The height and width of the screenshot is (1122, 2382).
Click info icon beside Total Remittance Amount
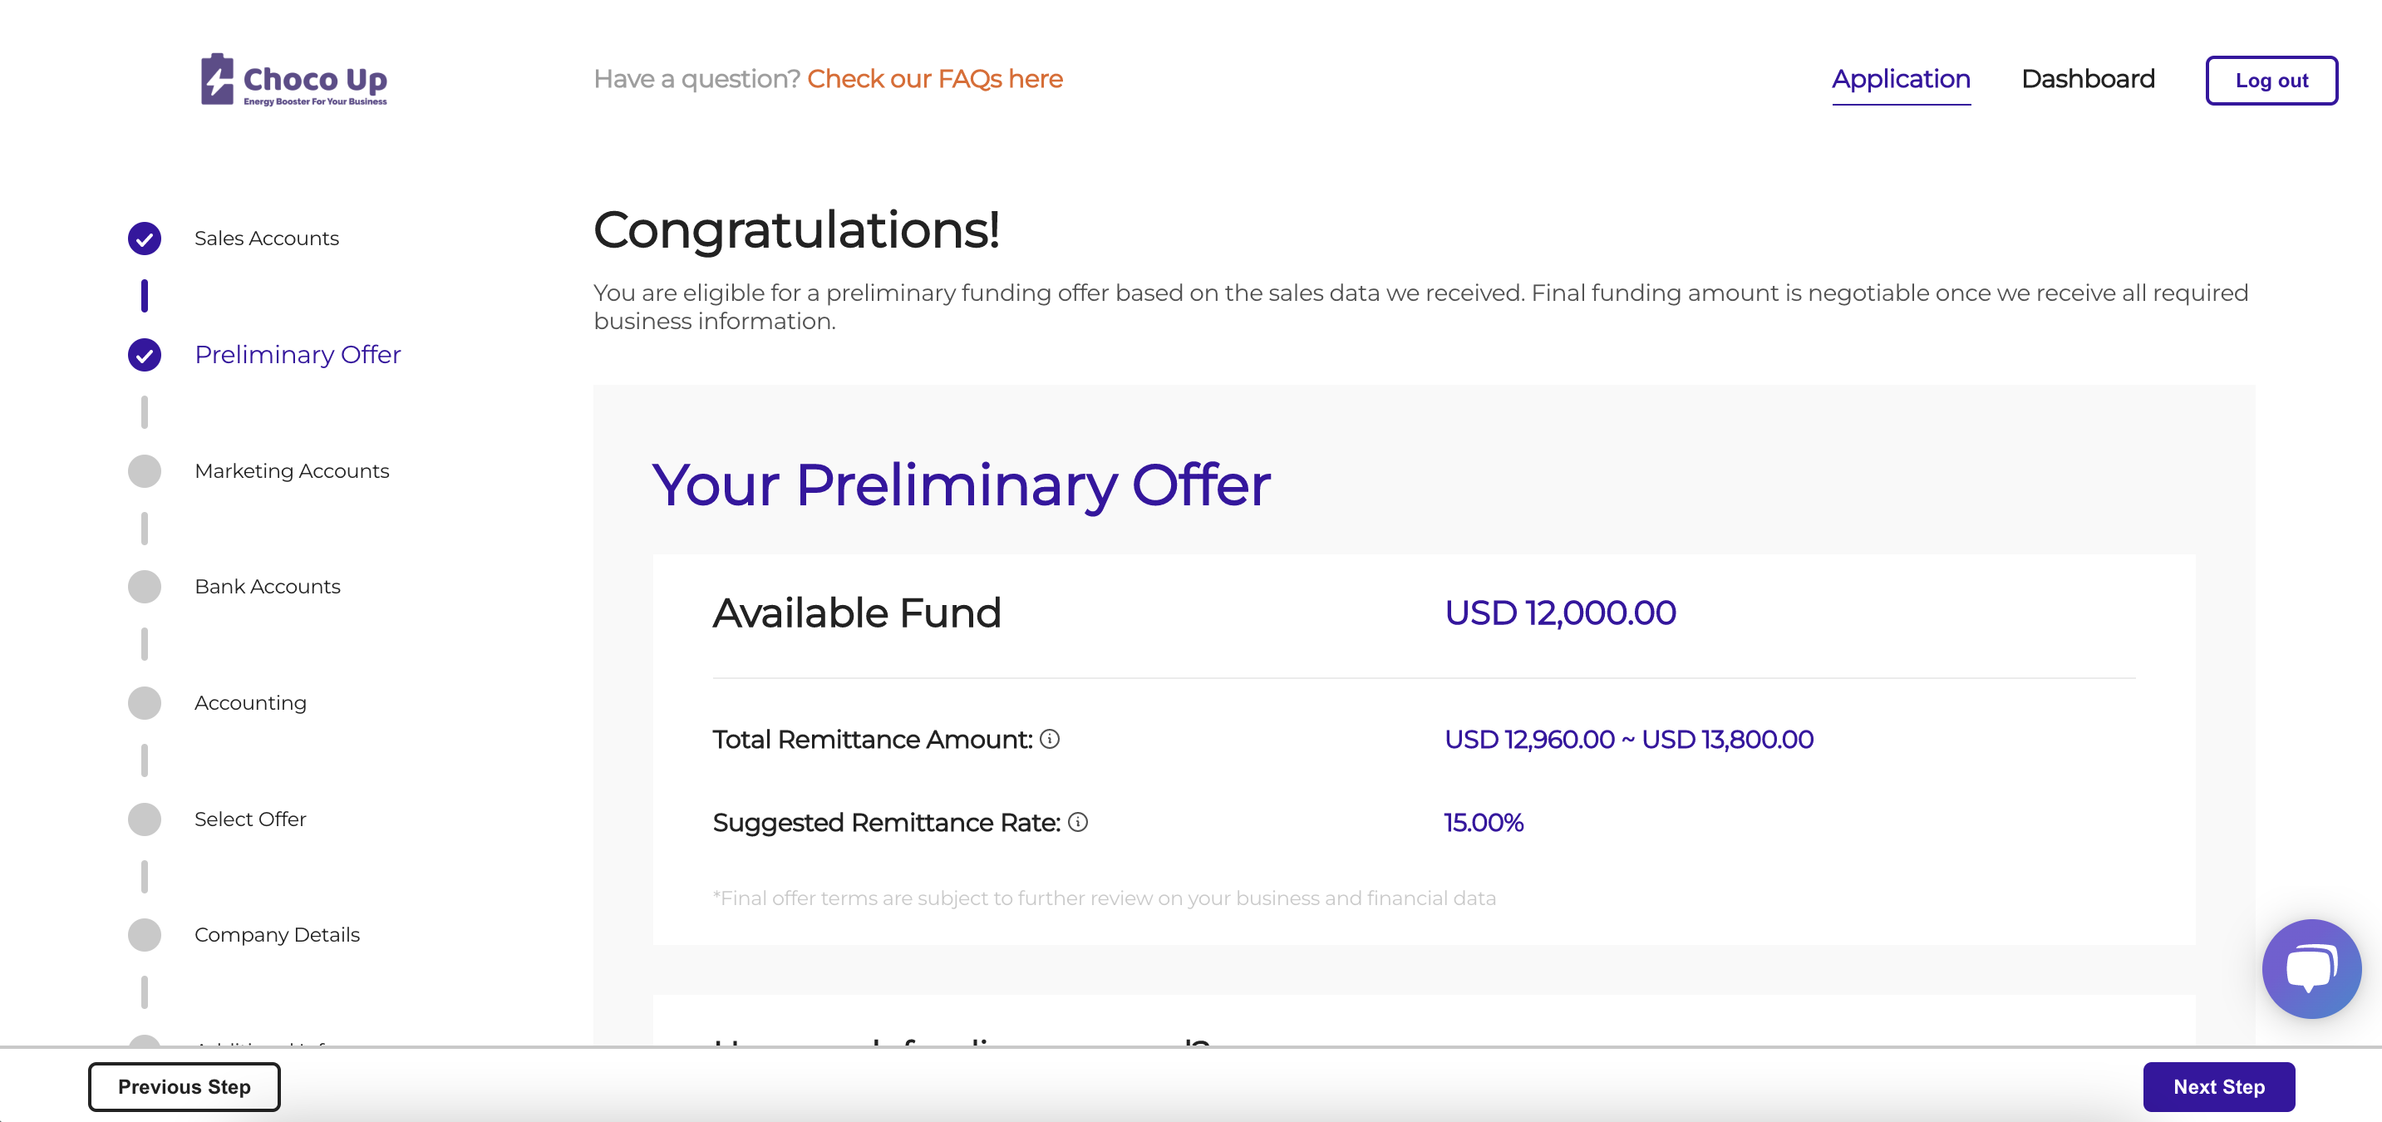point(1050,738)
